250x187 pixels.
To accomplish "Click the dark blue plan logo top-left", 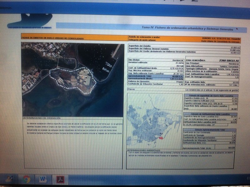I will 30,21.
